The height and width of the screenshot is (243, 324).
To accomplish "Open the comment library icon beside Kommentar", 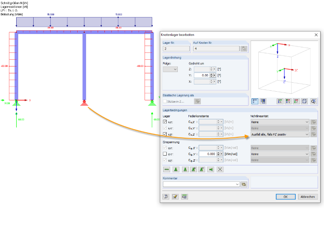I will [x=244, y=184].
